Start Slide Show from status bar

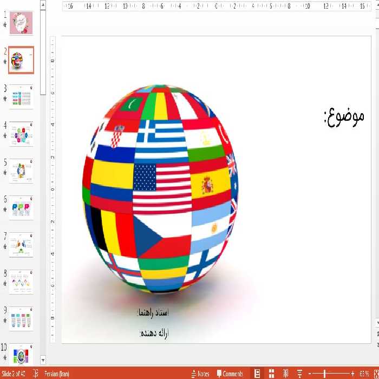coord(300,374)
